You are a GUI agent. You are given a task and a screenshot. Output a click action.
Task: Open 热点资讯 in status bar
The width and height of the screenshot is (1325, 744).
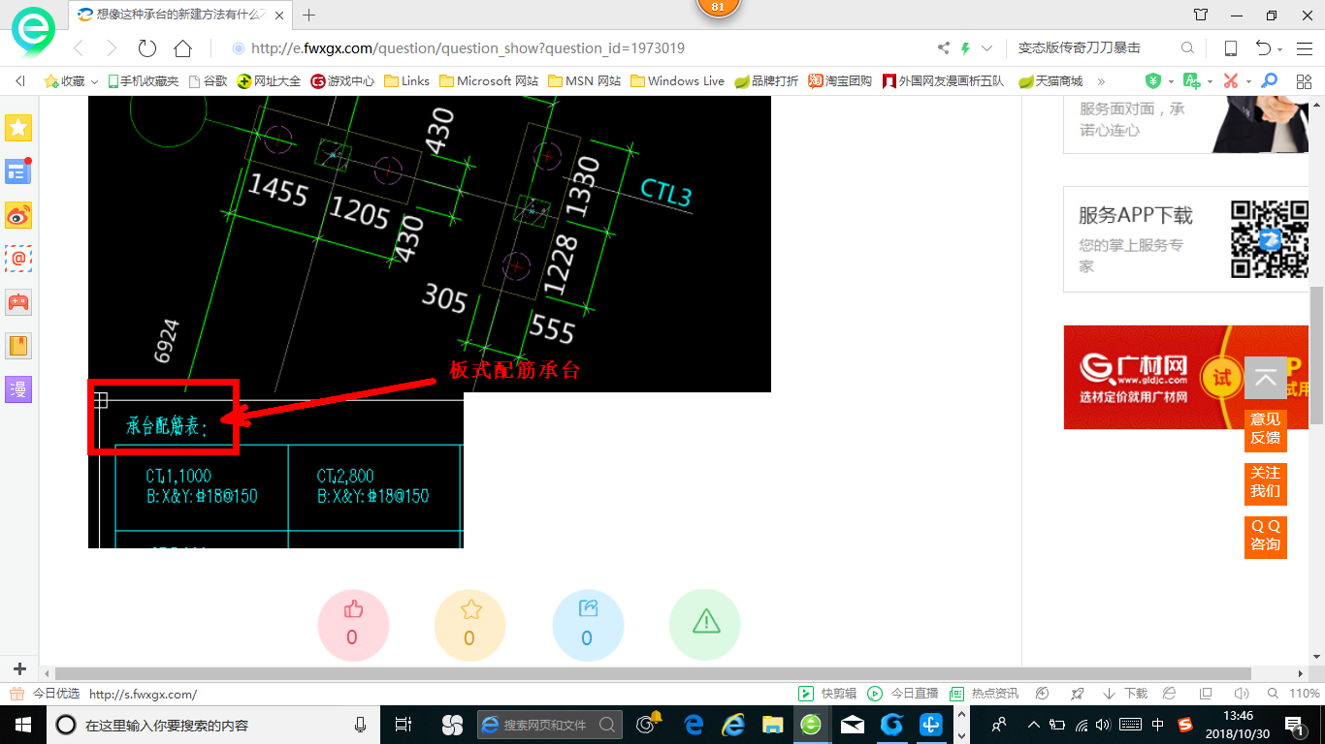[984, 694]
